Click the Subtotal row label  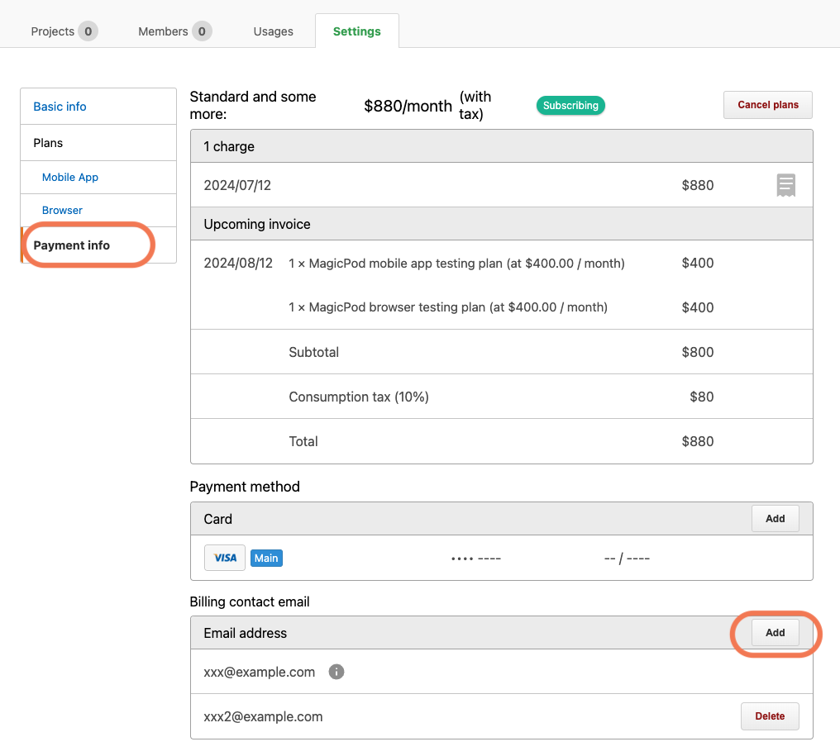(x=314, y=352)
